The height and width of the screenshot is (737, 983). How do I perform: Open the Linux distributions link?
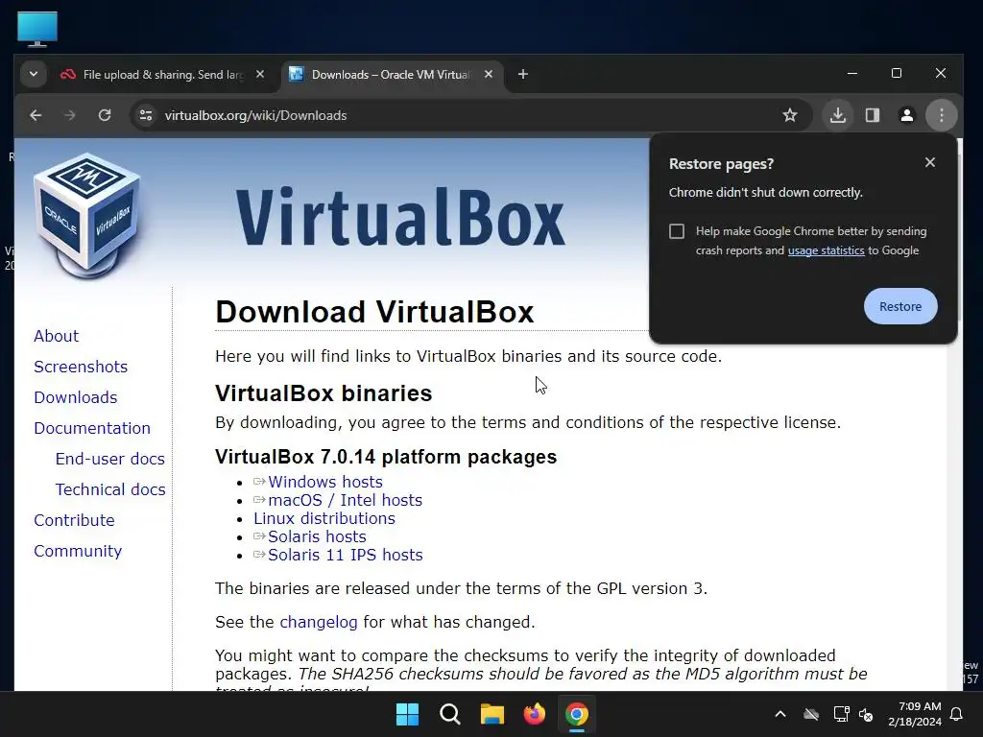coord(324,518)
